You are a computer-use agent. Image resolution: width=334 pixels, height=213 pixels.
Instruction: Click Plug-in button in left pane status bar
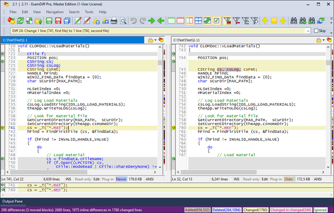click(107, 180)
